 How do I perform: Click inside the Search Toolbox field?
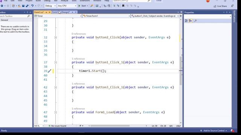point(13,16)
